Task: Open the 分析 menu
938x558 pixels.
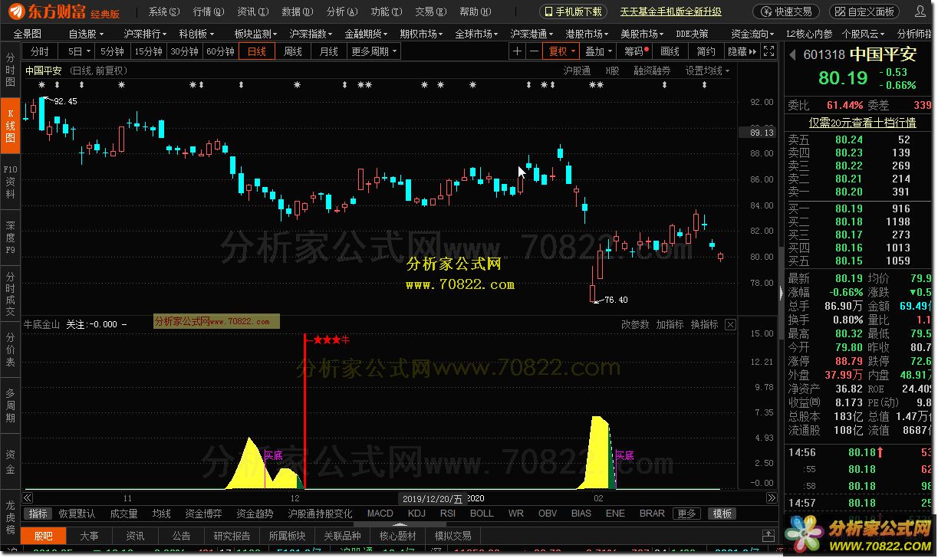Action: (x=342, y=11)
